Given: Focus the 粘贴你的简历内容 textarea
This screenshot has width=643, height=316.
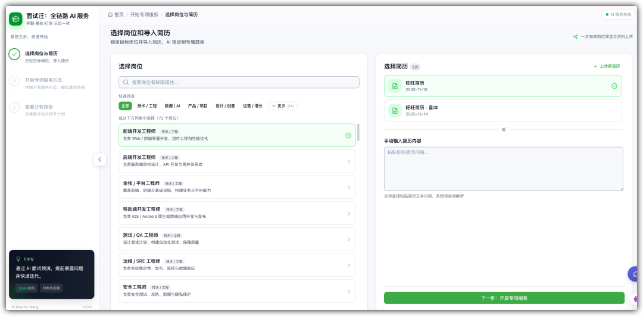Looking at the screenshot, I should point(504,169).
